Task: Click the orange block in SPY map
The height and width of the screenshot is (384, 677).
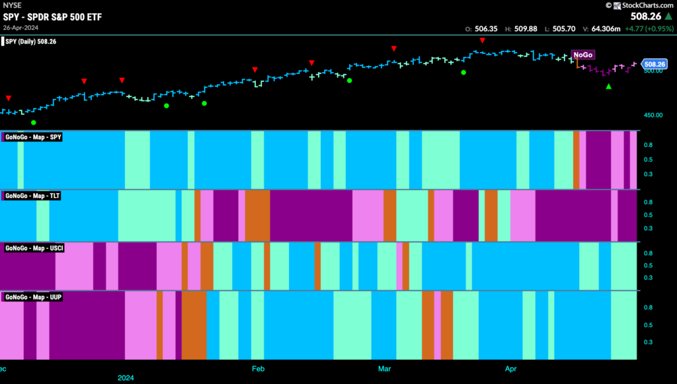Action: 576,160
